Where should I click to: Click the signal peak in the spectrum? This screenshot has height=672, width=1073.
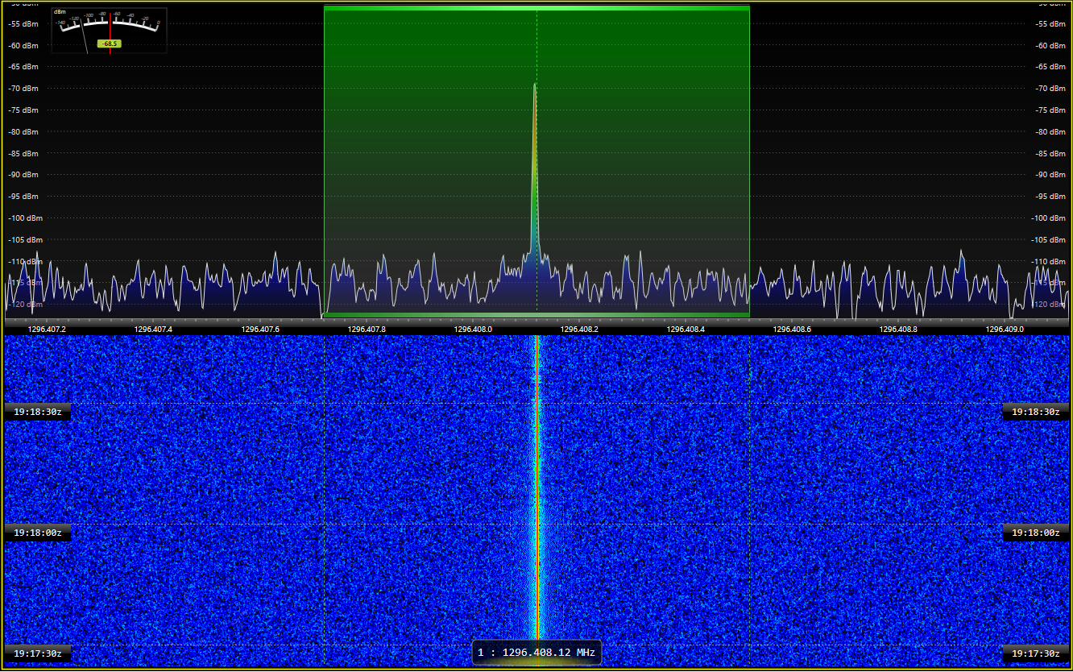(535, 85)
